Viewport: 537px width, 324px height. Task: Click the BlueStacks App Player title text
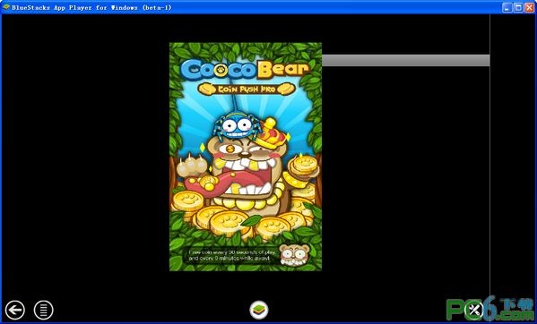tap(91, 7)
